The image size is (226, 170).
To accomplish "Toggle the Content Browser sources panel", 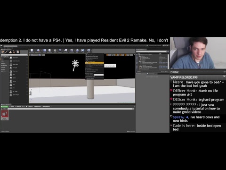I will (x=1, y=109).
